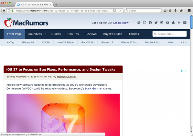Open MacRumors Instagram icon
193x136 pixels.
(145, 23)
